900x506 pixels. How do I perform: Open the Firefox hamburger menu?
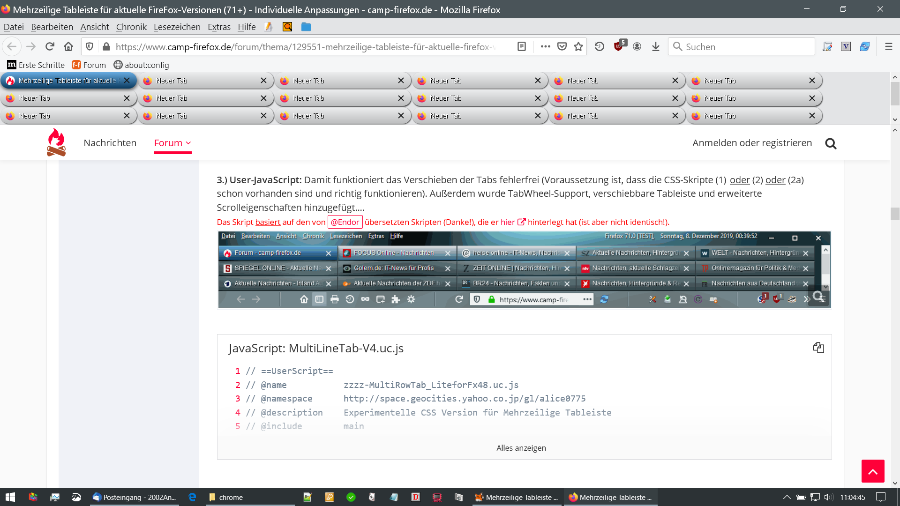(x=888, y=46)
